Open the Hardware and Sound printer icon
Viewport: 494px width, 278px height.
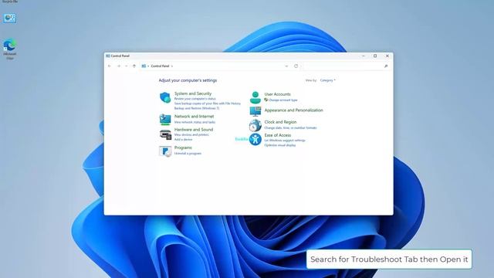(165, 134)
